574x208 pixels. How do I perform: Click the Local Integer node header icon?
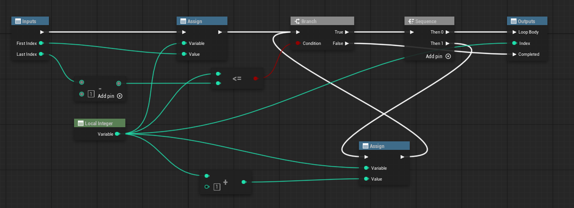click(x=80, y=123)
